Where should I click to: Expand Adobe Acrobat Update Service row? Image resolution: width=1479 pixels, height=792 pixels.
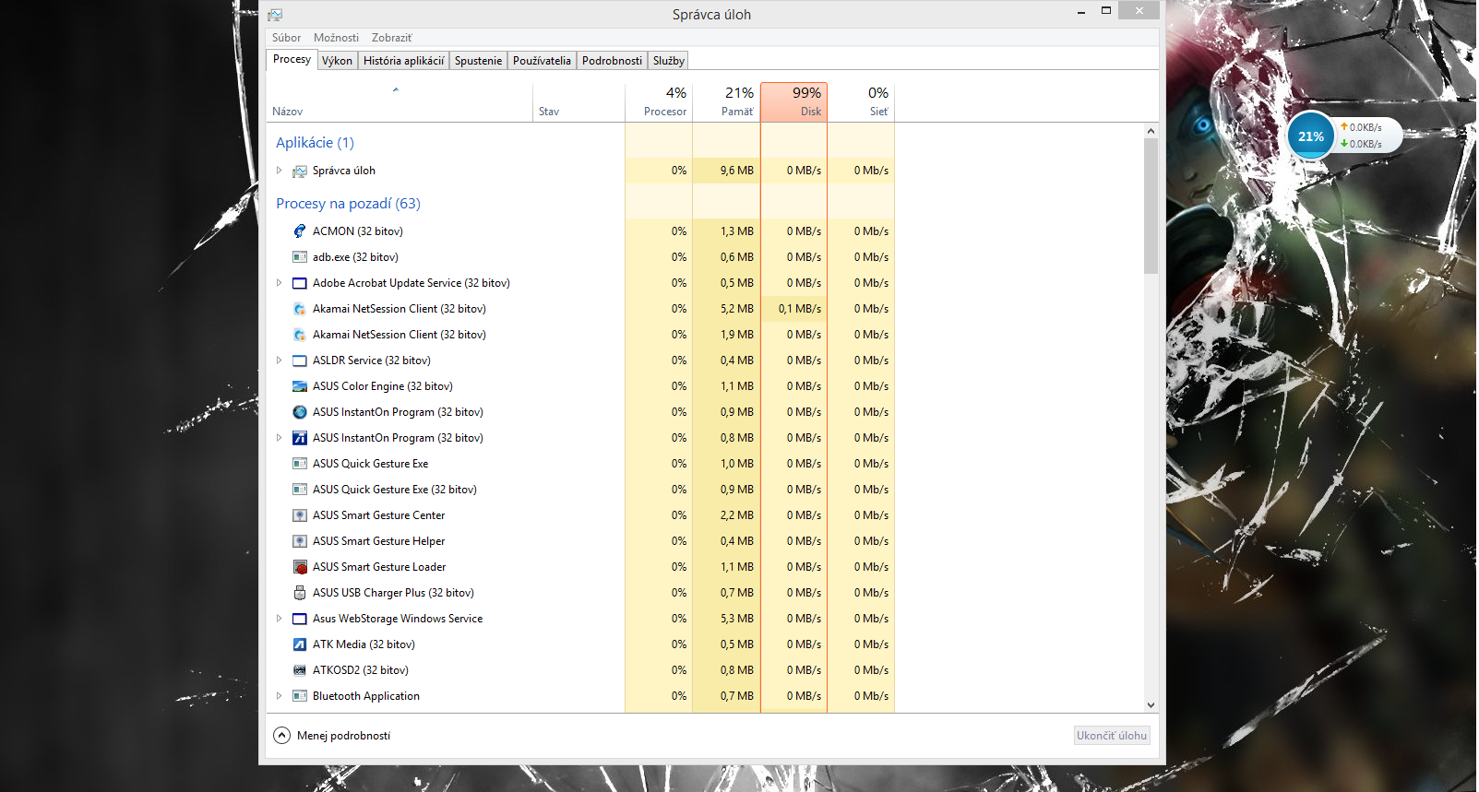pos(280,283)
